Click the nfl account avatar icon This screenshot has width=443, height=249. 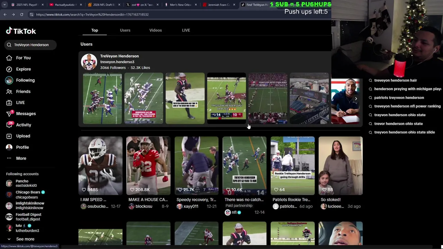[x=227, y=212]
